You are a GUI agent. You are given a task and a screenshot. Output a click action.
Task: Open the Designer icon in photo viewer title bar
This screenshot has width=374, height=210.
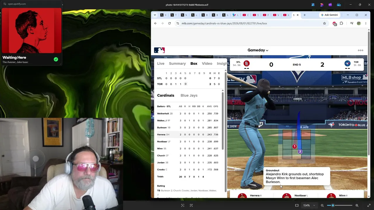322,5
